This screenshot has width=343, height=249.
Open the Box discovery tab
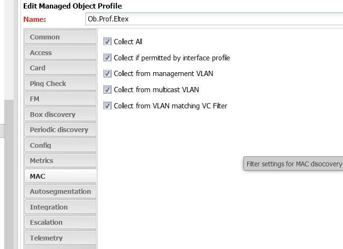[x=60, y=115]
